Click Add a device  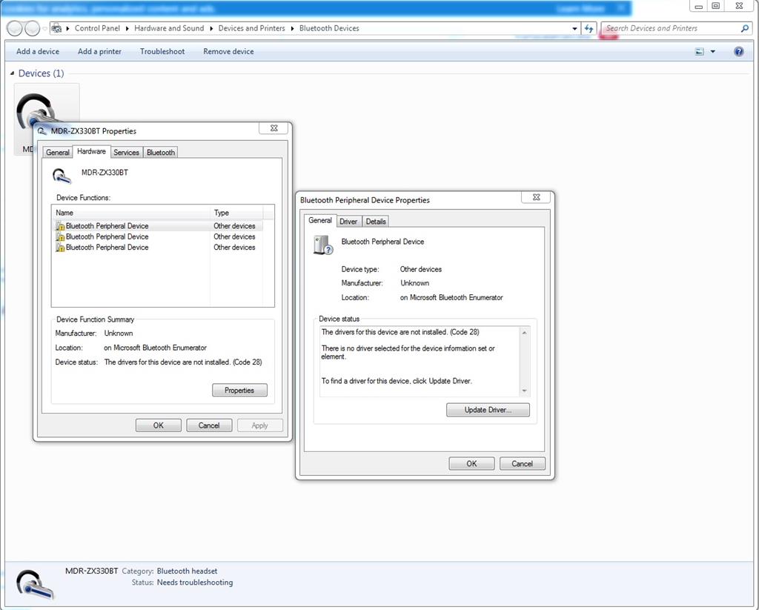[38, 51]
